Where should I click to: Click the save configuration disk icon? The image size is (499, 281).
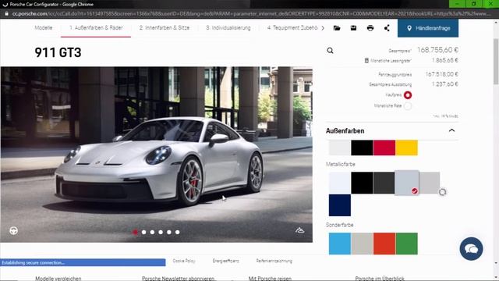tap(353, 28)
